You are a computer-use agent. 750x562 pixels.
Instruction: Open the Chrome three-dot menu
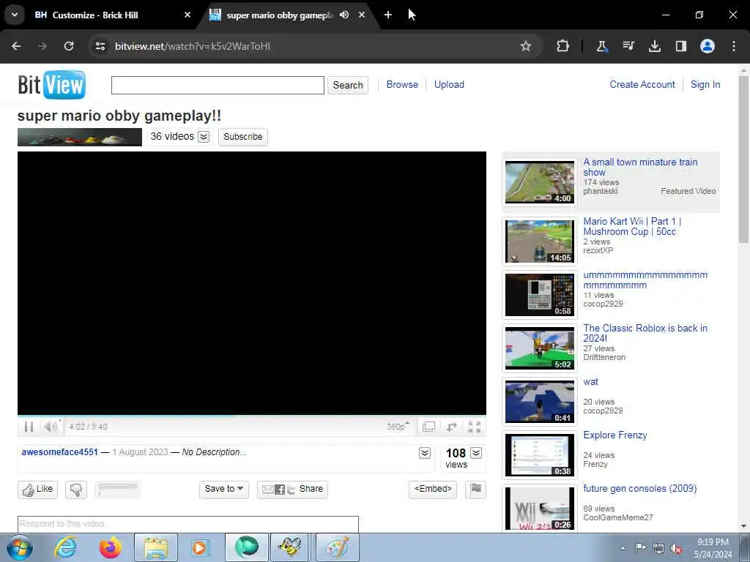(734, 46)
